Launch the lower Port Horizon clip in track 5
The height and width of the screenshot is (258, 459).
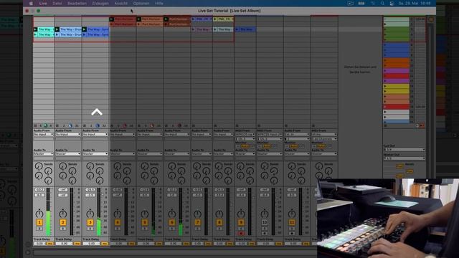(x=138, y=24)
